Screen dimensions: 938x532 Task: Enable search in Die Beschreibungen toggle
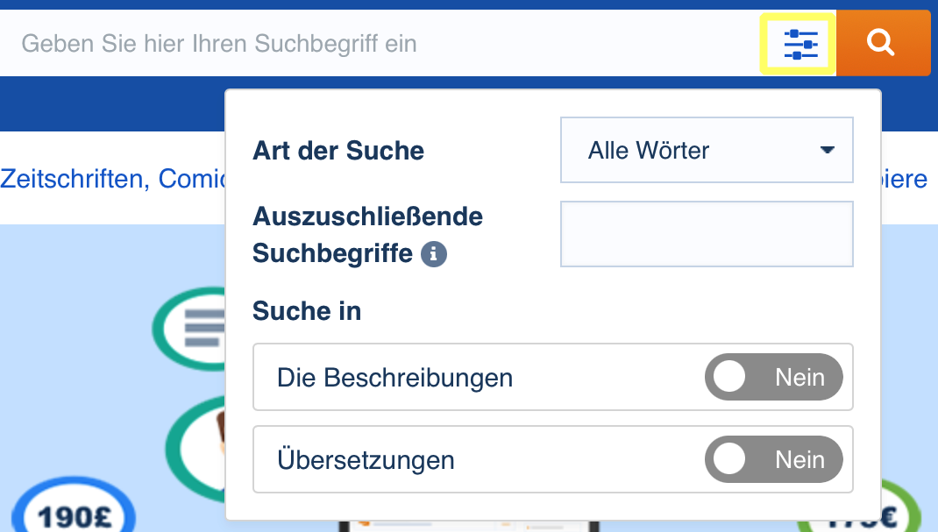pyautogui.click(x=773, y=378)
